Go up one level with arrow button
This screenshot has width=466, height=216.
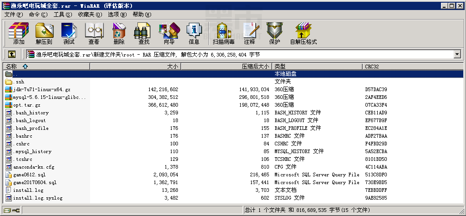(11, 54)
